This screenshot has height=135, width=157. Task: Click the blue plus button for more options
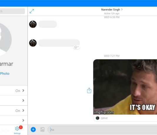[x=33, y=129]
